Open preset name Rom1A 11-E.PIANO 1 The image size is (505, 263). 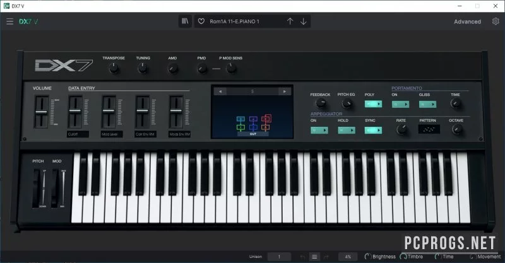click(x=234, y=21)
